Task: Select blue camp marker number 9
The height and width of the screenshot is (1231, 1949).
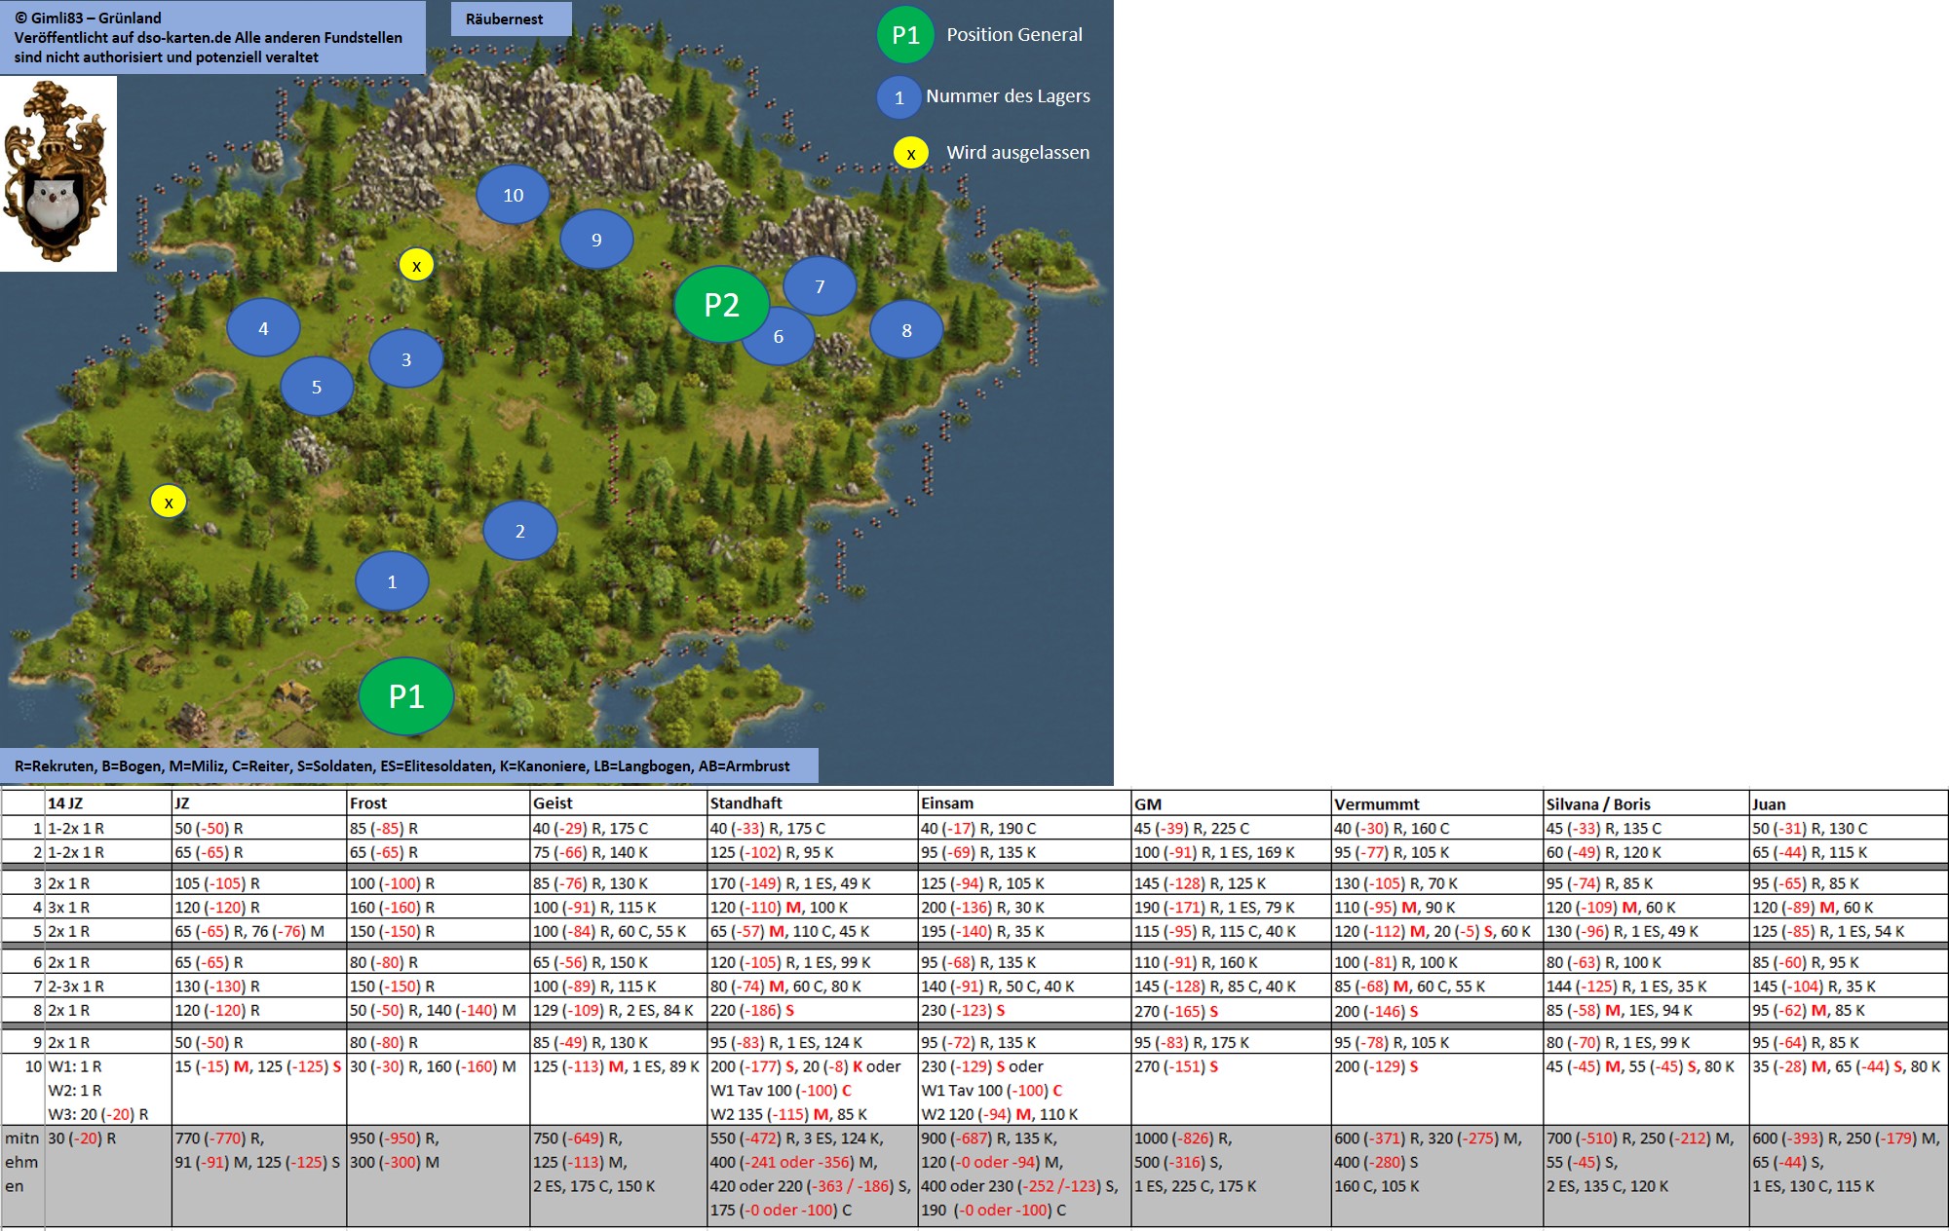Action: point(596,240)
